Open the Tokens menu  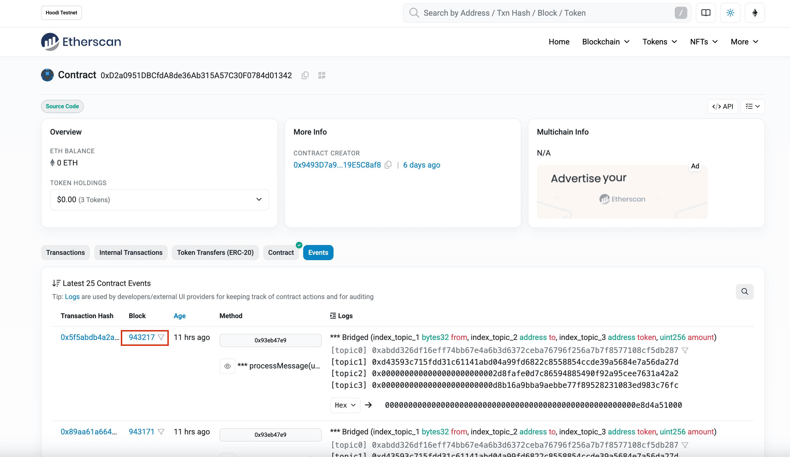pos(659,41)
